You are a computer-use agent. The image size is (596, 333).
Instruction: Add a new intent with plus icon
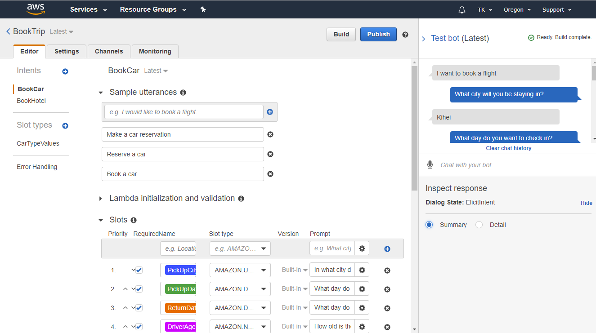coord(65,71)
